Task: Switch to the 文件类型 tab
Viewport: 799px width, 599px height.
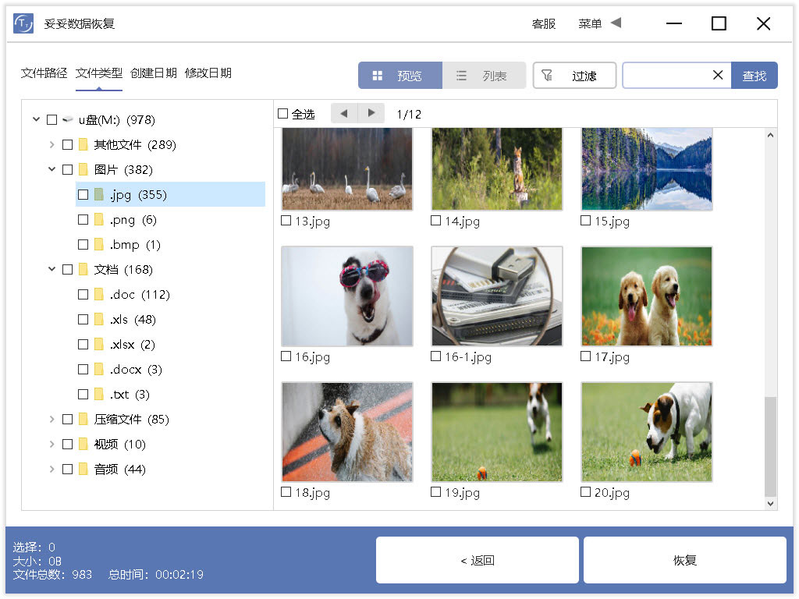Action: pos(99,73)
